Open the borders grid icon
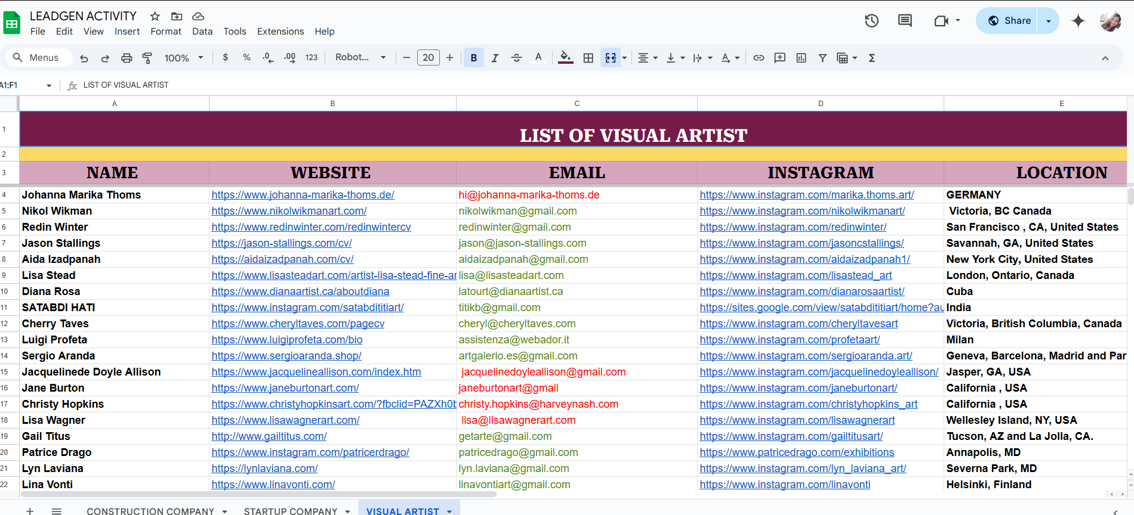This screenshot has height=515, width=1134. 588,58
